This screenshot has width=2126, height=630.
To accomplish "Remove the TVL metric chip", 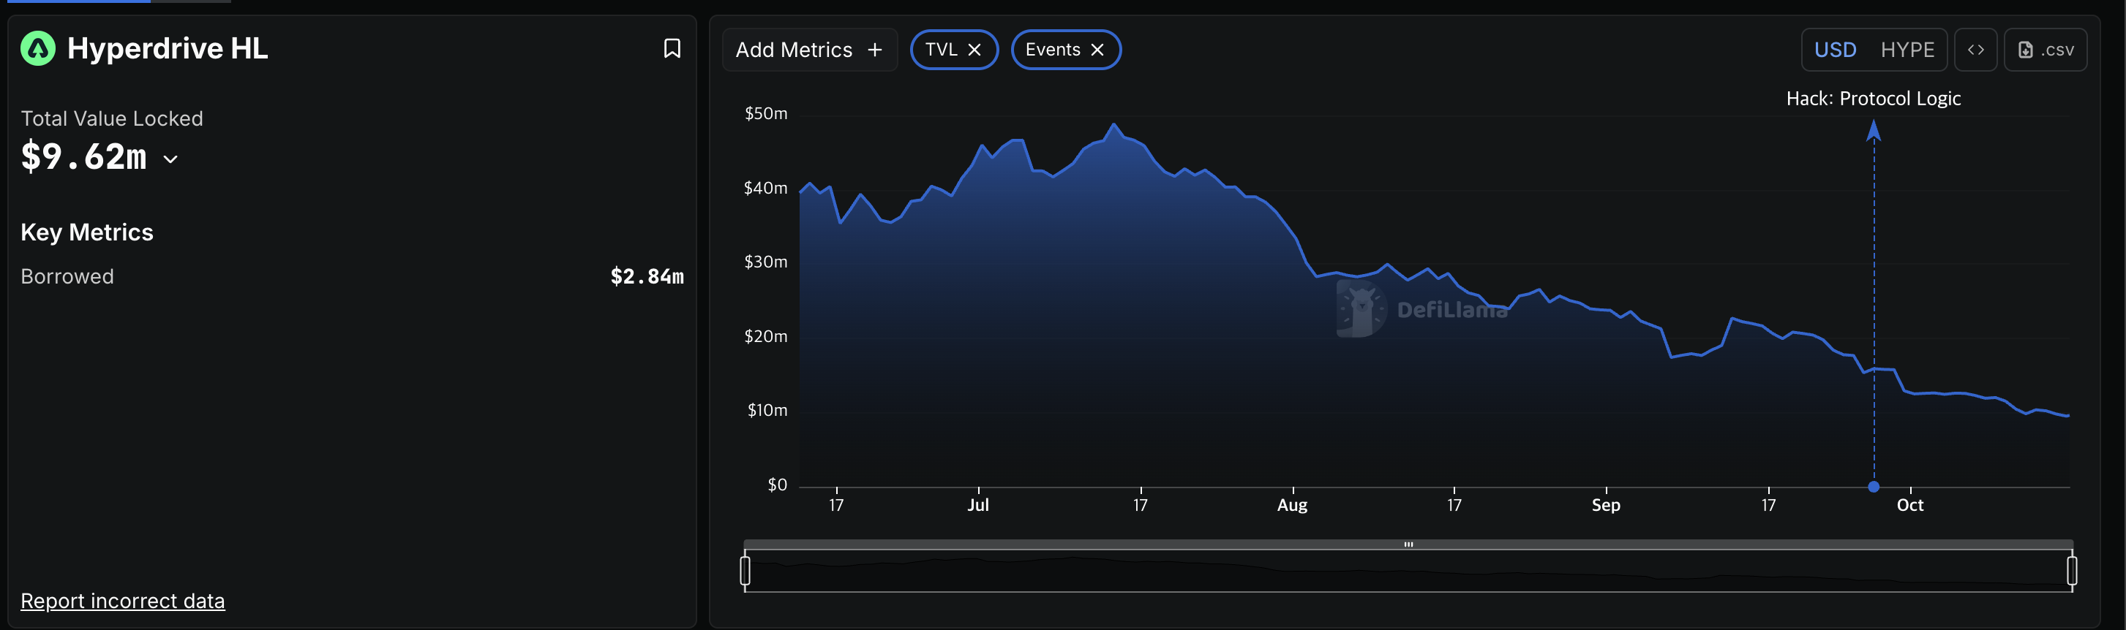I will point(974,50).
